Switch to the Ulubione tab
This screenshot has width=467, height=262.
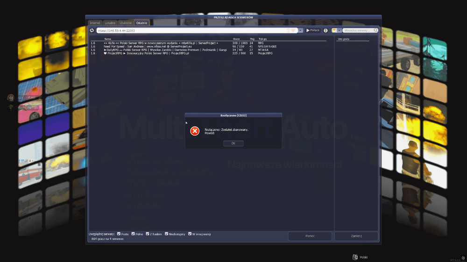(x=126, y=23)
